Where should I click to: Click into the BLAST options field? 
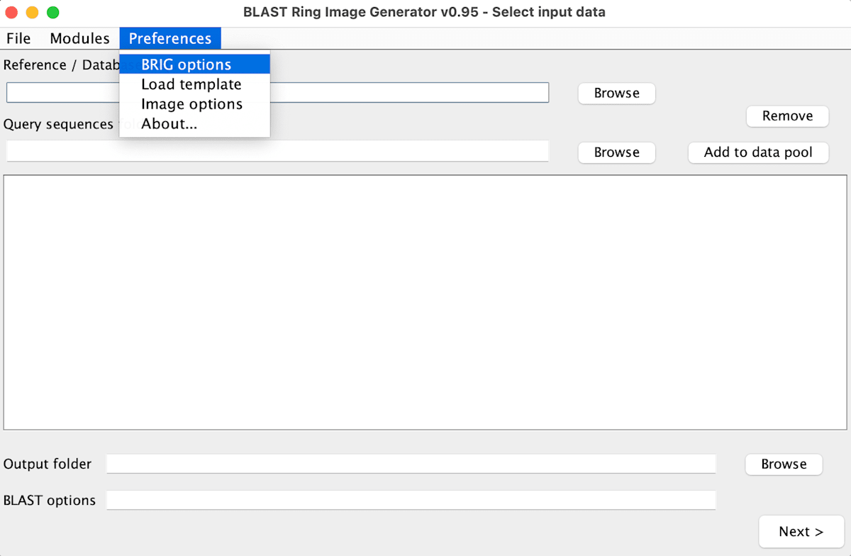coord(411,500)
